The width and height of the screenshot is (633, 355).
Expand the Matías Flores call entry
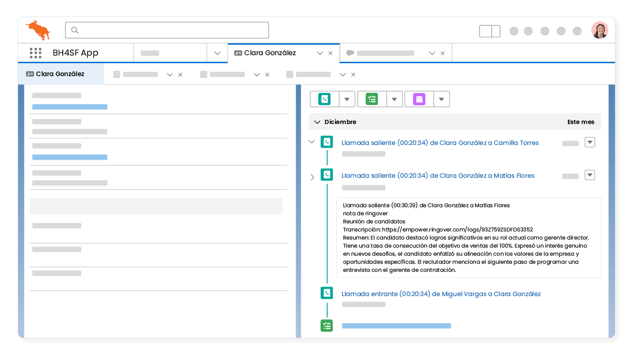(x=312, y=177)
